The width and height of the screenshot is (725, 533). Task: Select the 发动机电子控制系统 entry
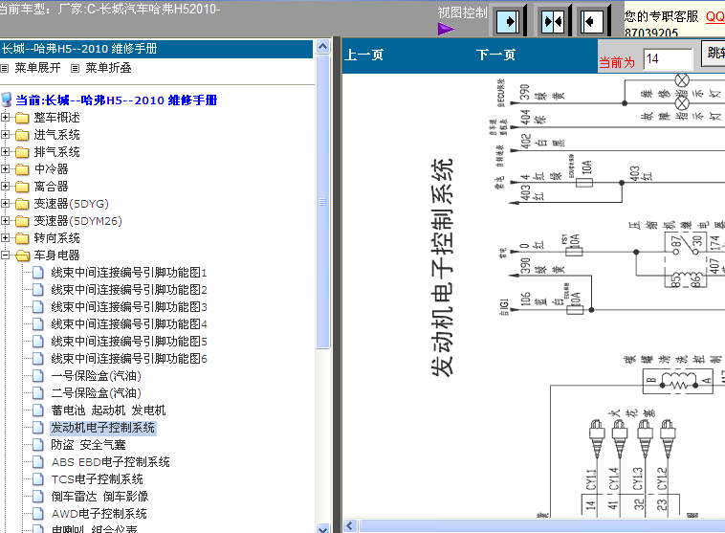(102, 428)
